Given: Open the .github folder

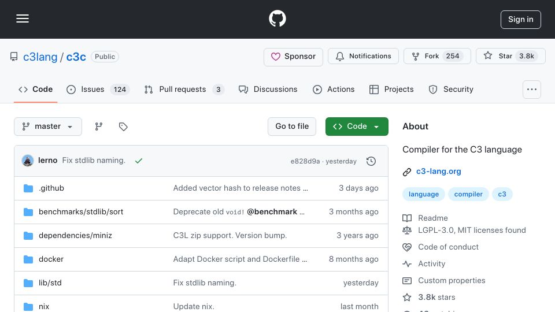Looking at the screenshot, I should 51,188.
